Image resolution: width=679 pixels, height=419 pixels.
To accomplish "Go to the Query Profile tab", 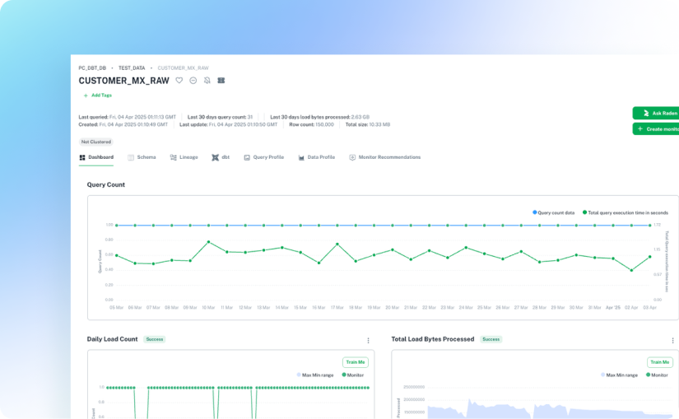I will (264, 157).
